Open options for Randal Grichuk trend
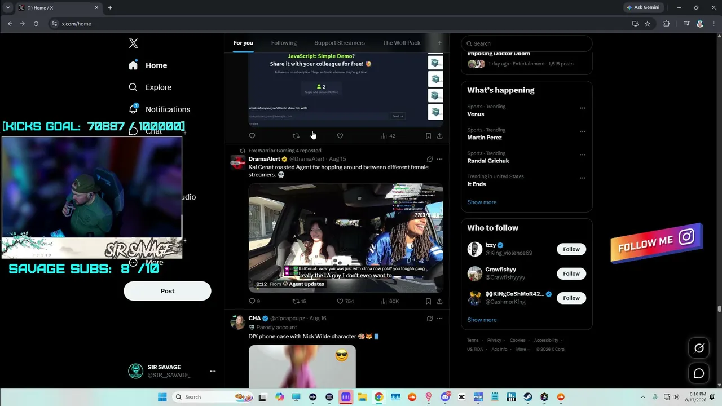 [x=583, y=155]
